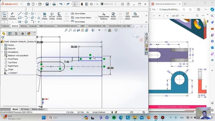Click the Undo icon
The width and height of the screenshot is (215, 121).
coord(61,4)
